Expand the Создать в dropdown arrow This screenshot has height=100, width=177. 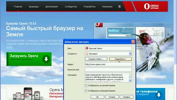point(130,54)
